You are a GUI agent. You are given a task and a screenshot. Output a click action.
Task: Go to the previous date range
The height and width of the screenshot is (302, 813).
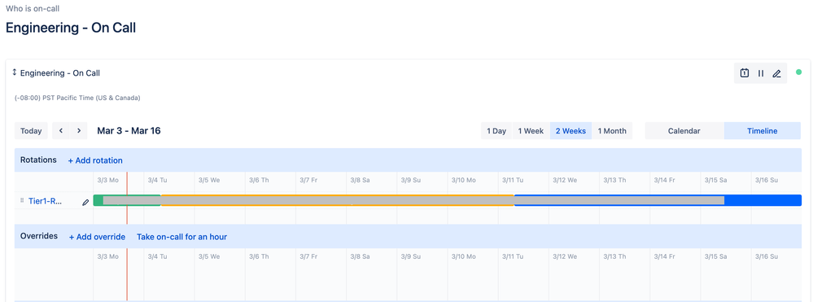point(61,131)
